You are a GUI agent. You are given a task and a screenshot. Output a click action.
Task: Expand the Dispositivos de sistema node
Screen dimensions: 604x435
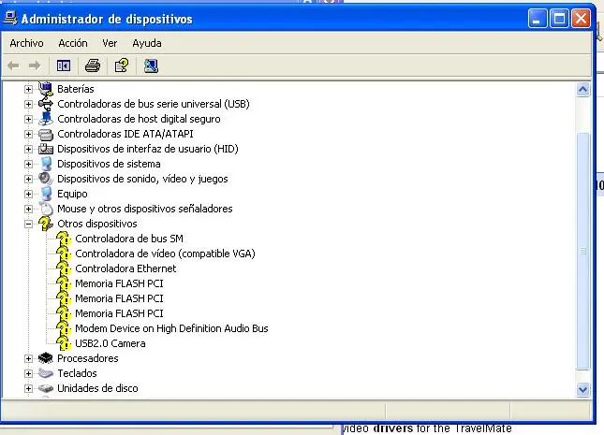pyautogui.click(x=28, y=164)
